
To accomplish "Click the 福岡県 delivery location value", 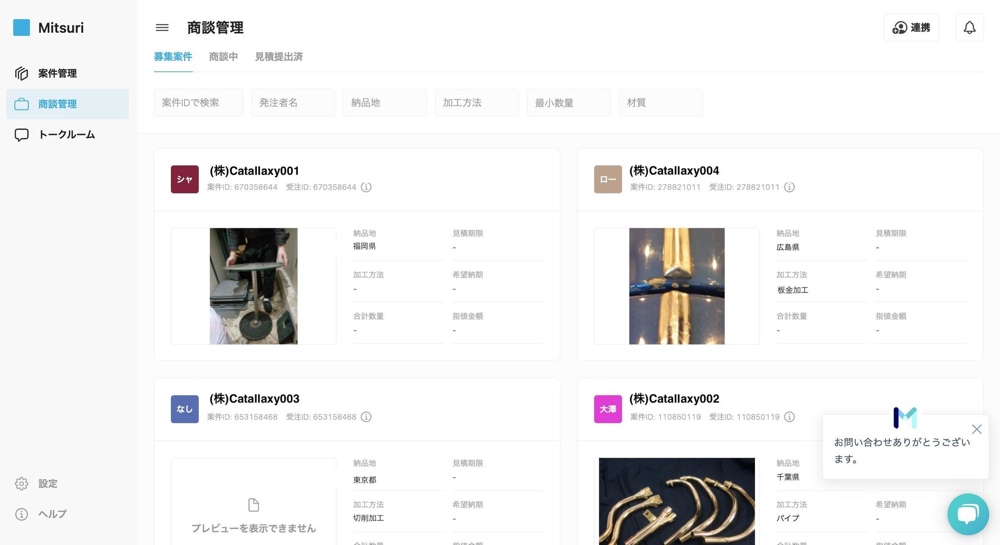I will click(x=364, y=246).
